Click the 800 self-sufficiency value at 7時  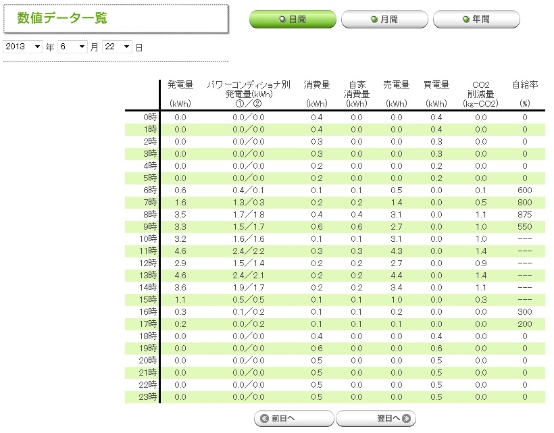pos(525,203)
